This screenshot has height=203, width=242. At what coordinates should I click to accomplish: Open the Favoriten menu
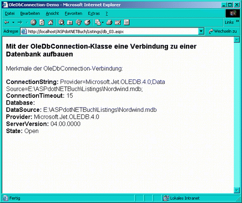click(74, 14)
